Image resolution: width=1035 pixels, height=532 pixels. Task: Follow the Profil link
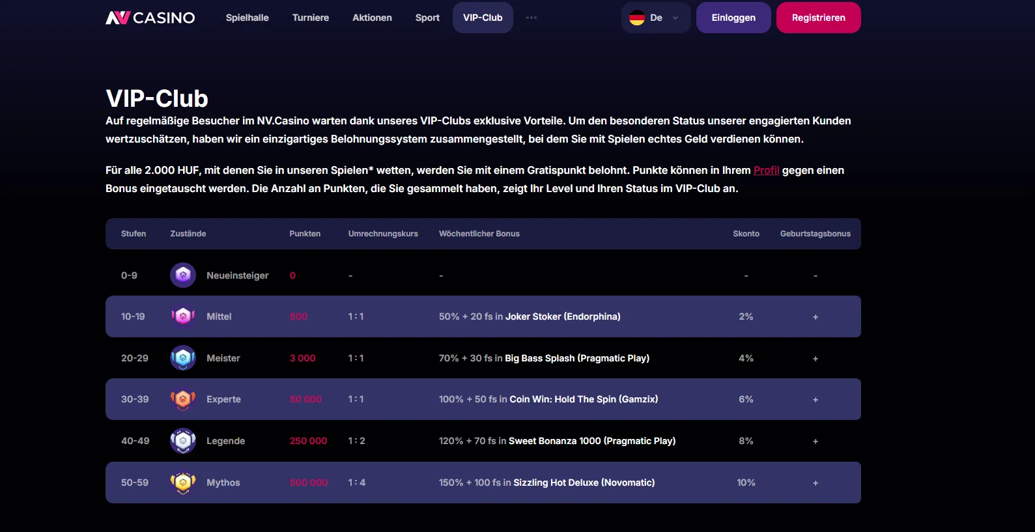coord(766,170)
